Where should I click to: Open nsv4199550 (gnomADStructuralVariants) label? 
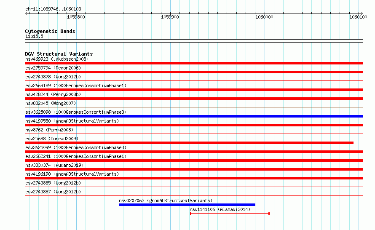click(x=72, y=121)
